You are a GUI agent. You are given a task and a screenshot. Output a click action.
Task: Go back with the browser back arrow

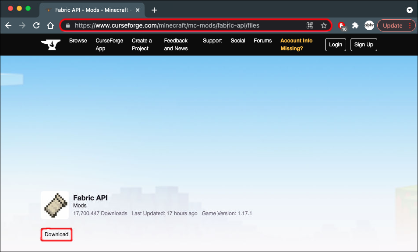(x=8, y=25)
